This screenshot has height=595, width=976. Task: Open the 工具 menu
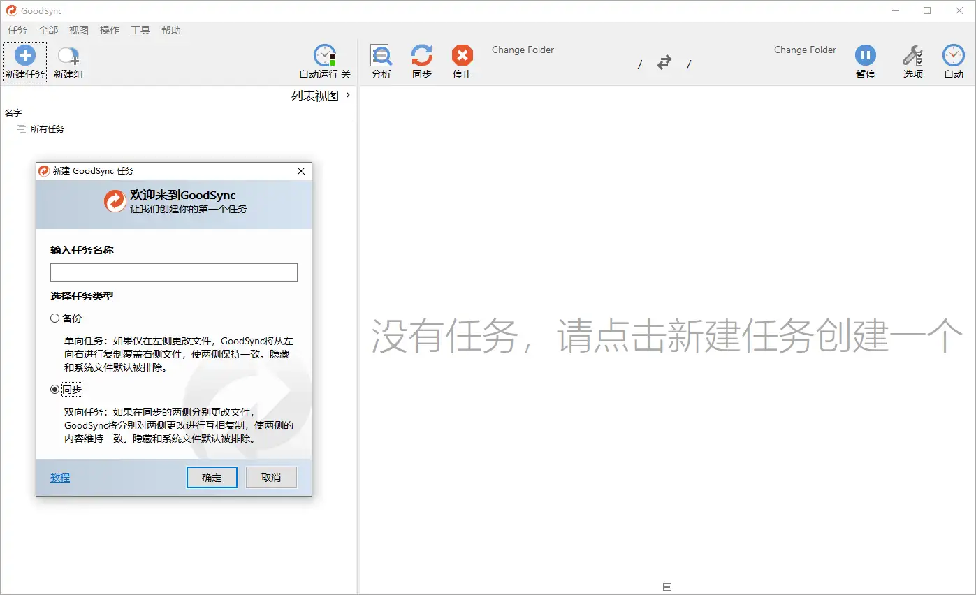[x=140, y=30]
